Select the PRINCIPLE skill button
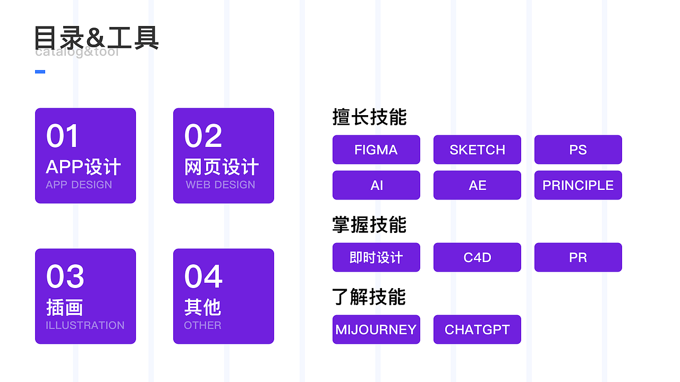The image size is (680, 382). tap(578, 185)
